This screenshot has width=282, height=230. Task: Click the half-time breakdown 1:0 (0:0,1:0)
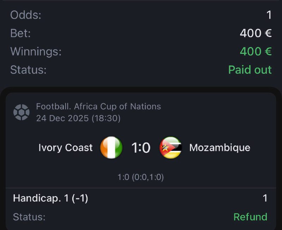click(141, 177)
